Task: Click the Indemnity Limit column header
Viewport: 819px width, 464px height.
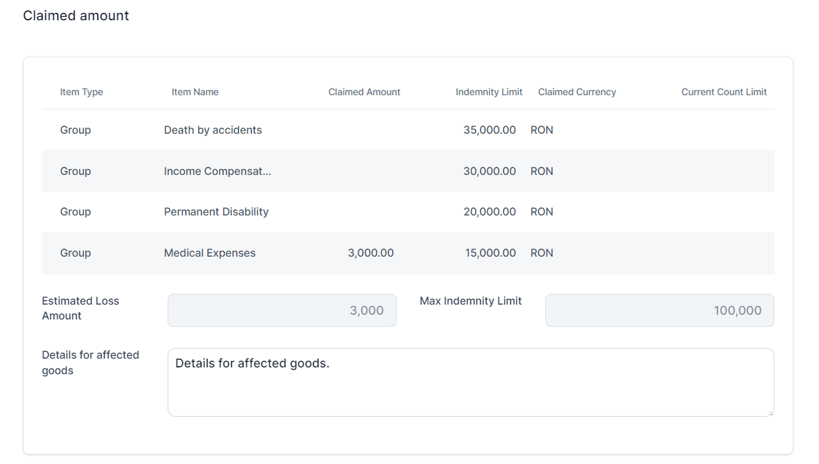Action: 489,92
